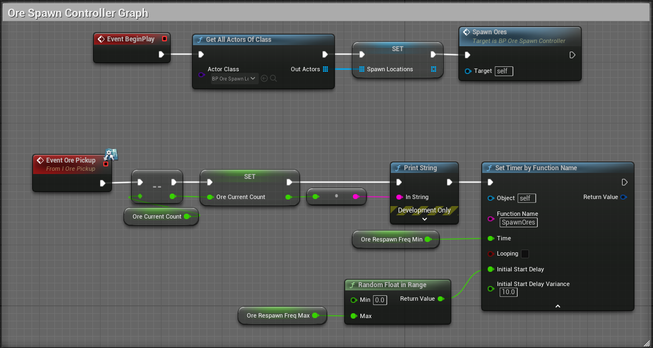653x348 pixels.
Task: Click the Ore Spawn Controller Graph title bar
Action: pyautogui.click(x=326, y=13)
